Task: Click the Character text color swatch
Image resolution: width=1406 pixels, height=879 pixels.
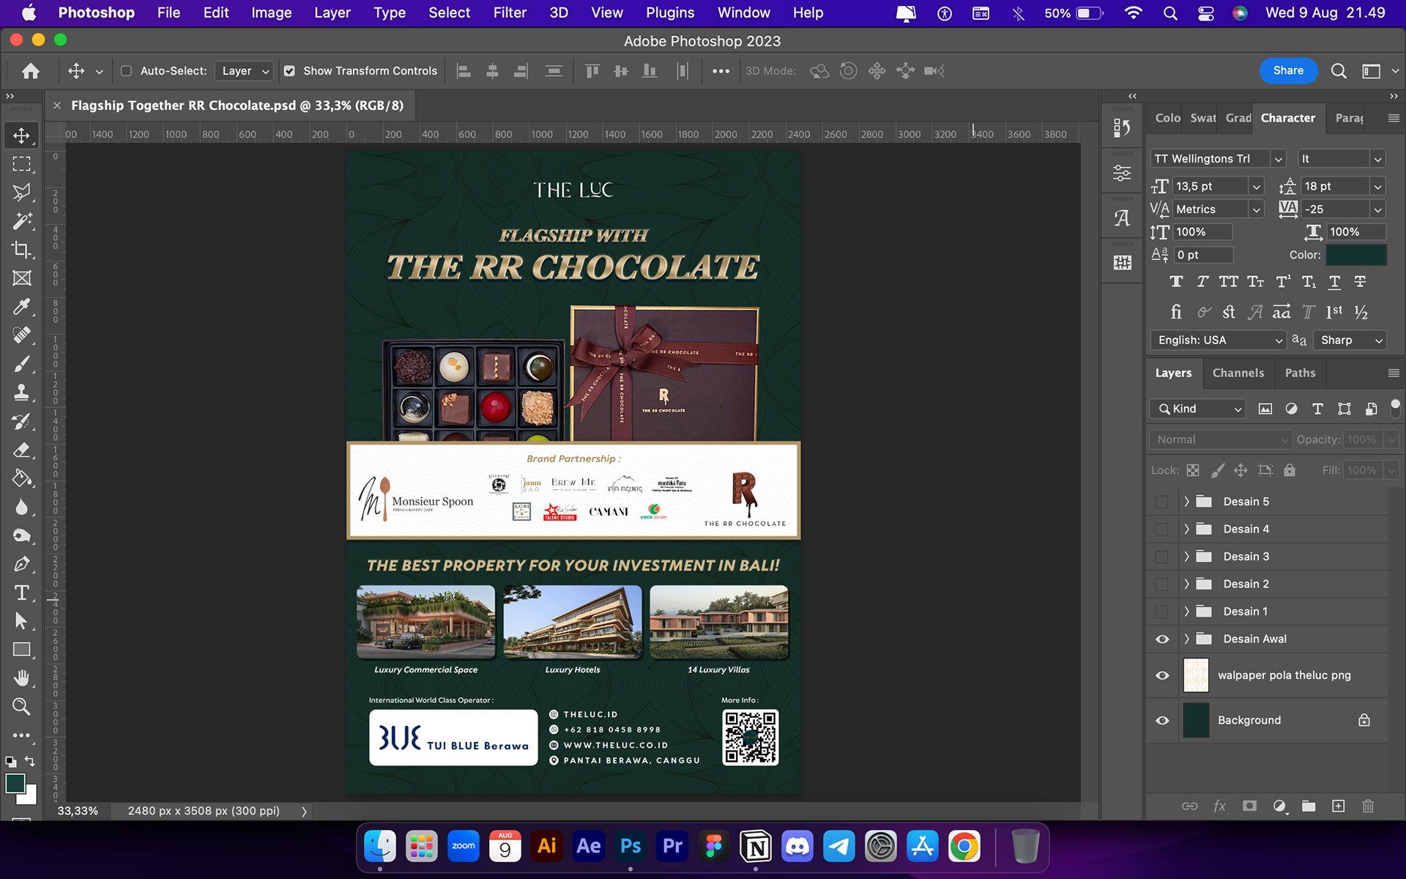Action: 1356,255
